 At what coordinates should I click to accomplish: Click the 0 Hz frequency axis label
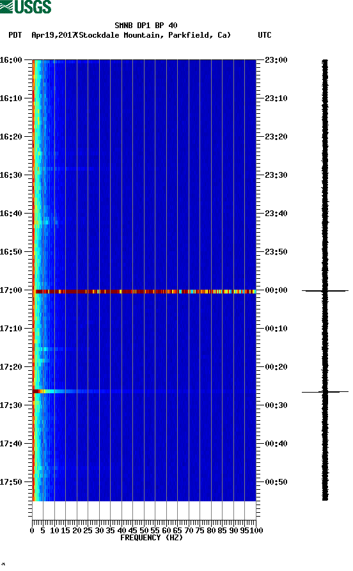coord(32,531)
